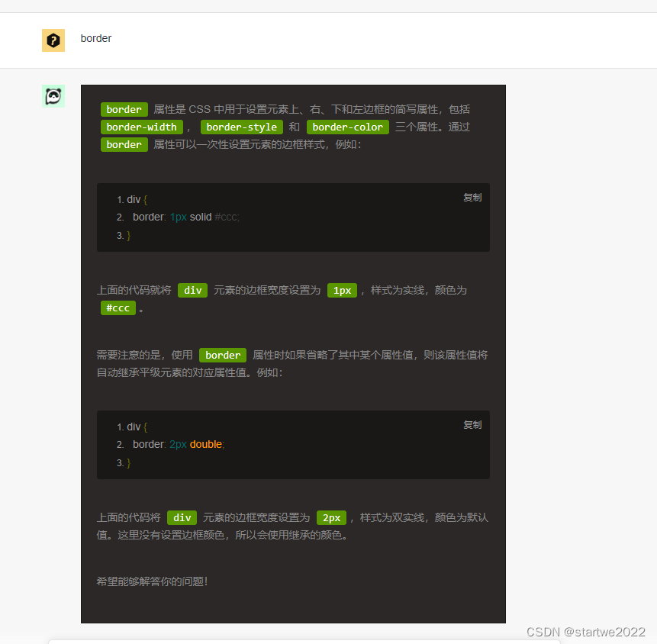The image size is (657, 644).
Task: Select the 'border-color' green code tag
Action: point(348,127)
